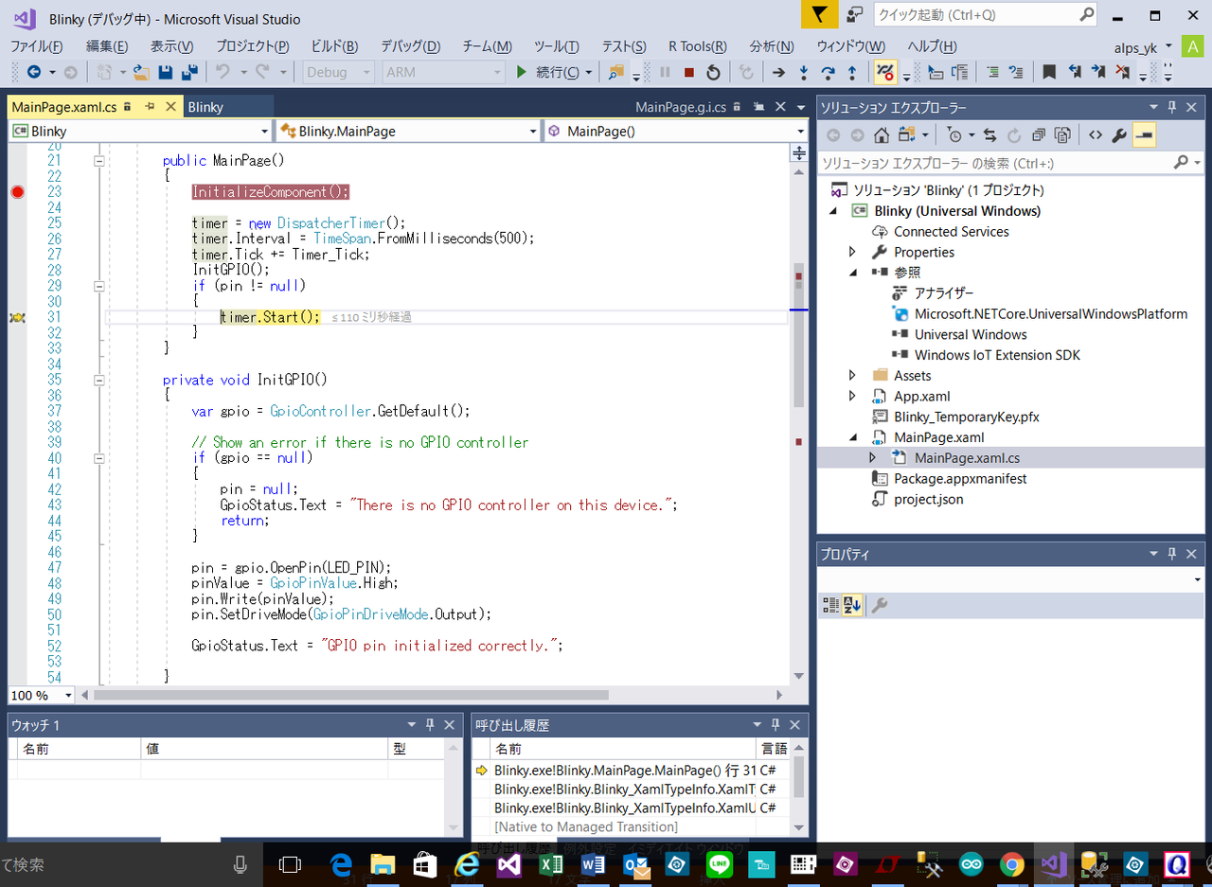Open Properties via the wrench icon
1212x887 pixels.
pos(1118,135)
